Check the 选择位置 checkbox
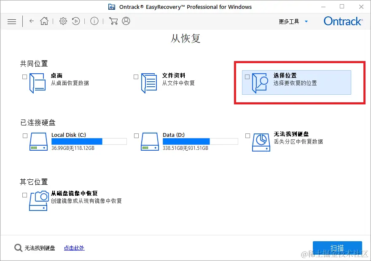 pos(247,77)
